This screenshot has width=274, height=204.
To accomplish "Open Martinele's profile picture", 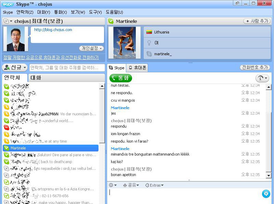I will pos(125,43).
